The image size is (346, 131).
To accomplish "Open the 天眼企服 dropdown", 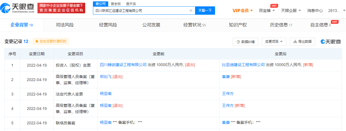I will (291, 11).
